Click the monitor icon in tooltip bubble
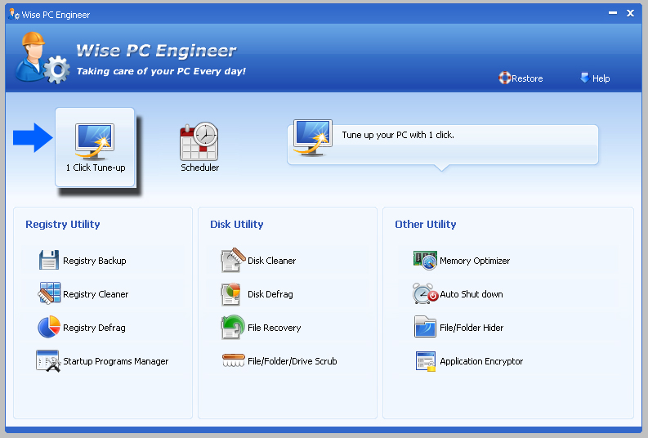The width and height of the screenshot is (648, 438). [x=313, y=138]
